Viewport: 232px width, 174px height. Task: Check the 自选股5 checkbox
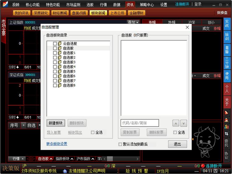coord(55,72)
